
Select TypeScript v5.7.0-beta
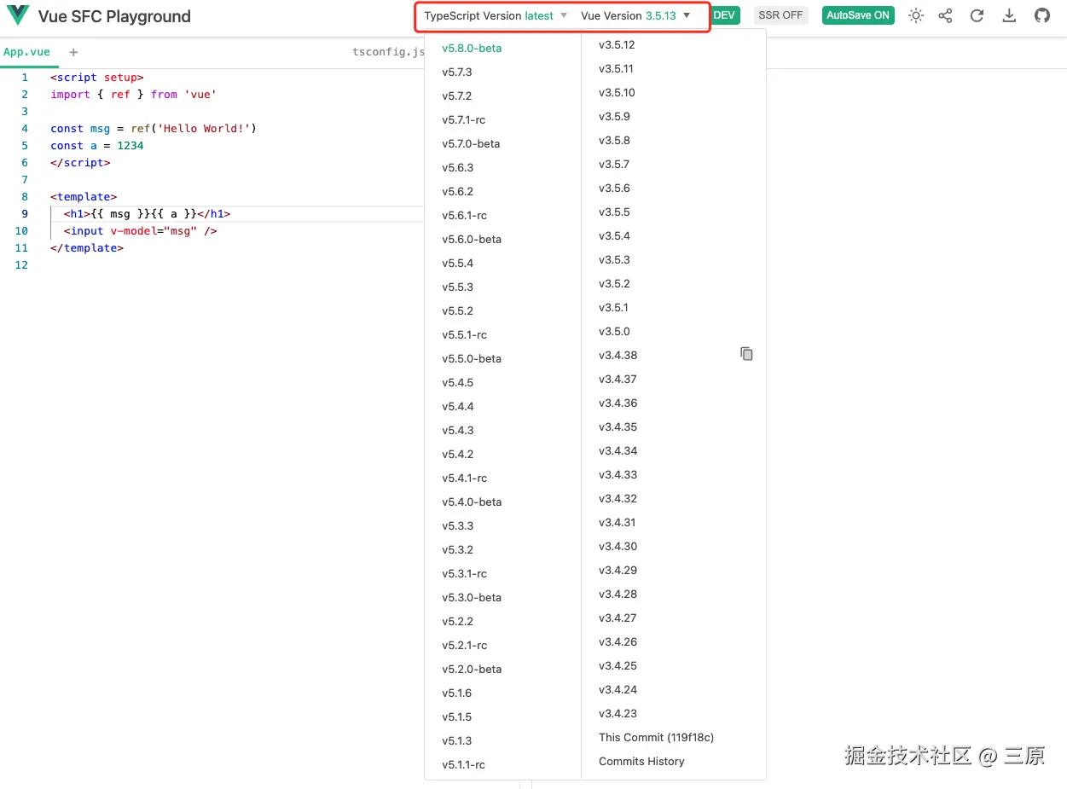point(471,144)
